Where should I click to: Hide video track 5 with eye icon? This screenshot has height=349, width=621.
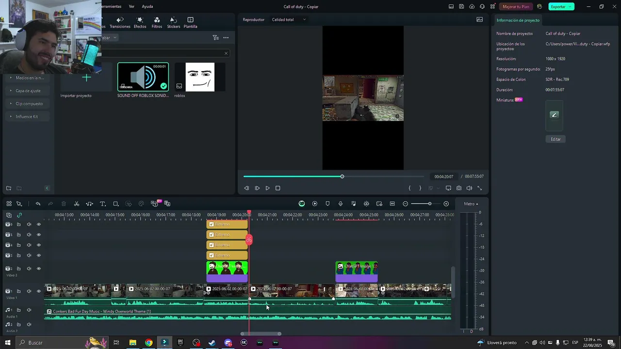[x=39, y=235]
